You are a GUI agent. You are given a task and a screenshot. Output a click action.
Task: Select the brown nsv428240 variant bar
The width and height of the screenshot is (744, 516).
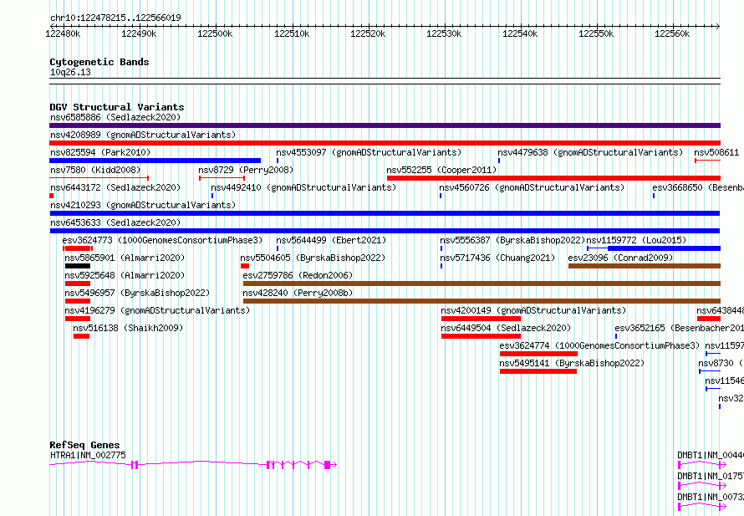(482, 301)
